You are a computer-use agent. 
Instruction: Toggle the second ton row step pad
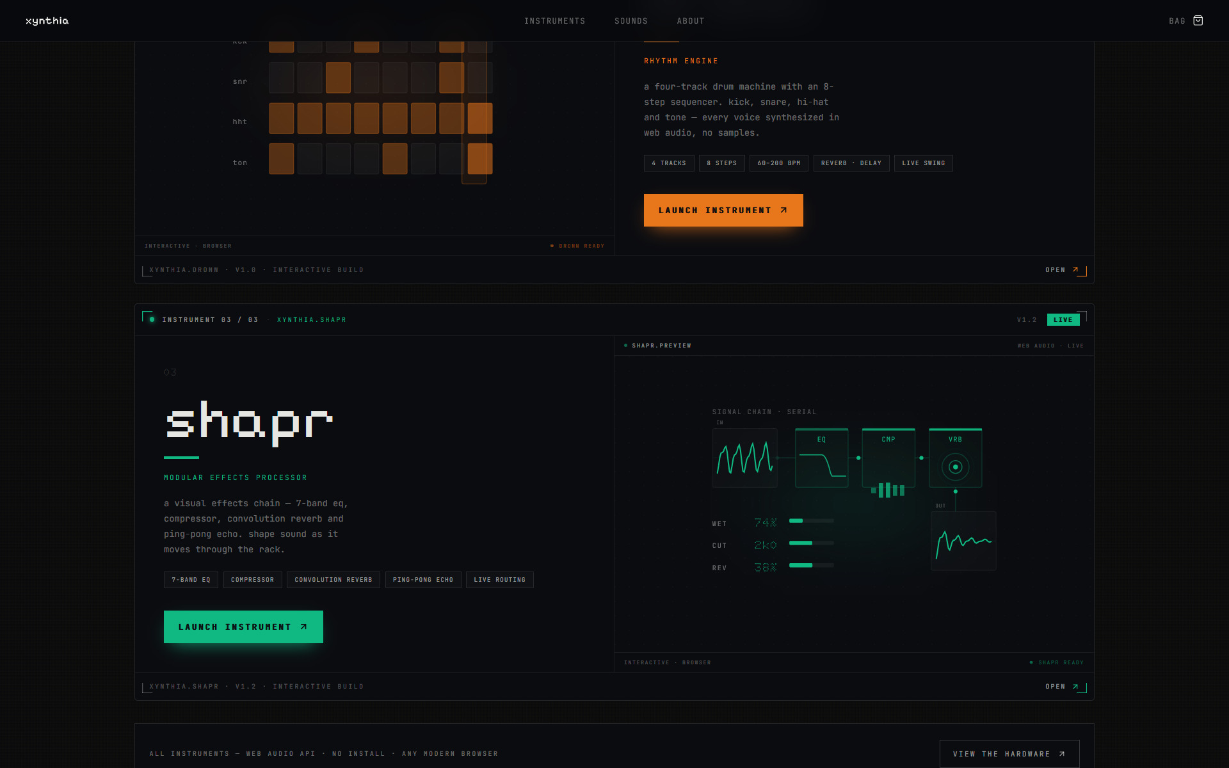click(x=310, y=159)
